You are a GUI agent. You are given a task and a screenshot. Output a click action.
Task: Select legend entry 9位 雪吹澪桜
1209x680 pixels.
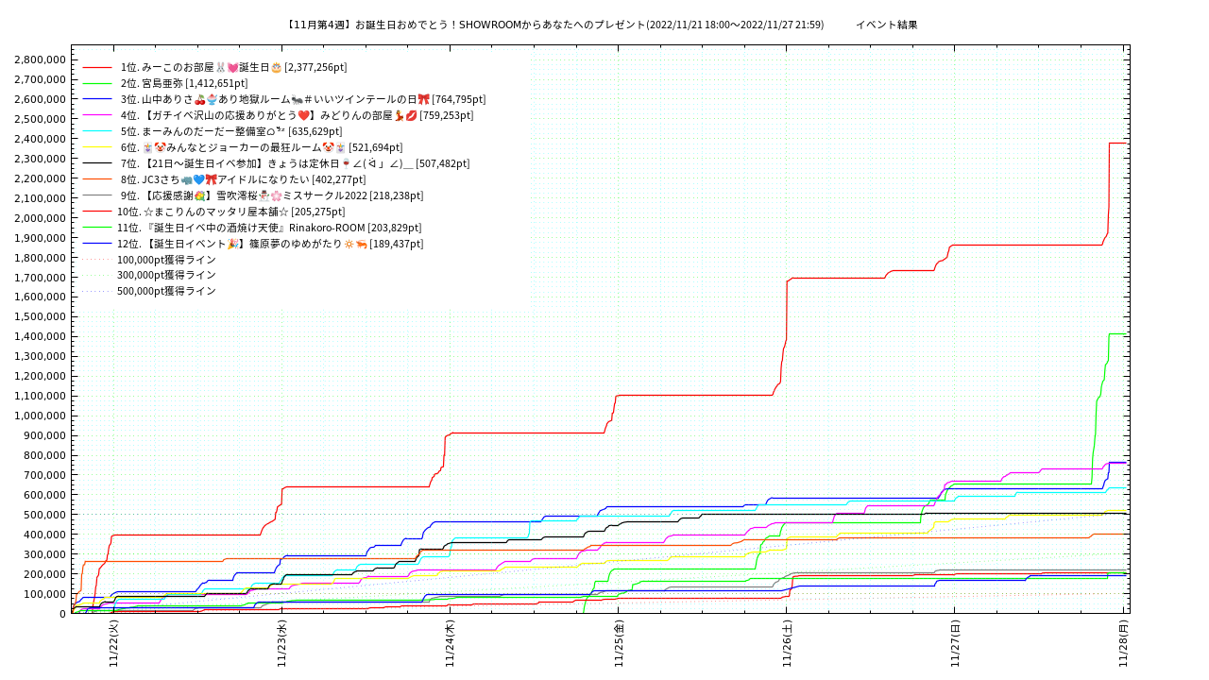(x=270, y=196)
